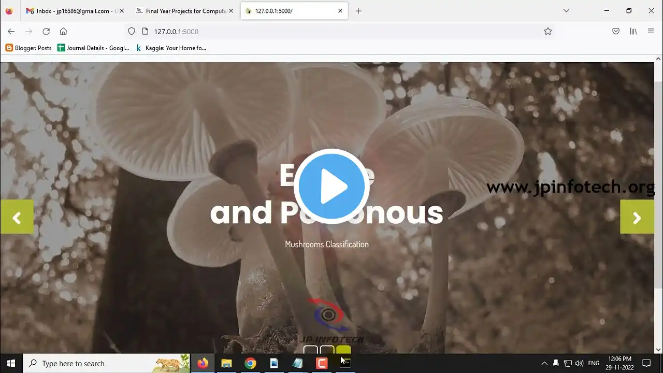Open the Firefox library panel

tap(633, 32)
